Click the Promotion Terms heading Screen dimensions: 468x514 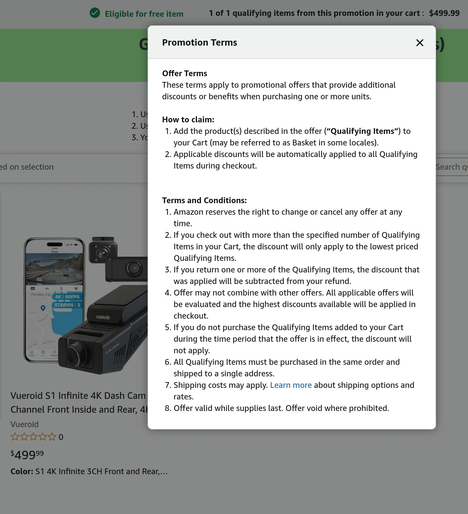(200, 42)
